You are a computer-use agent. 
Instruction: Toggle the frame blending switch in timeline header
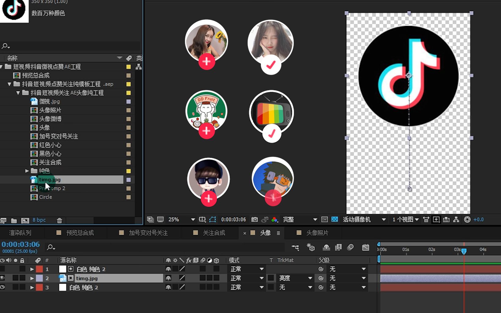(338, 247)
